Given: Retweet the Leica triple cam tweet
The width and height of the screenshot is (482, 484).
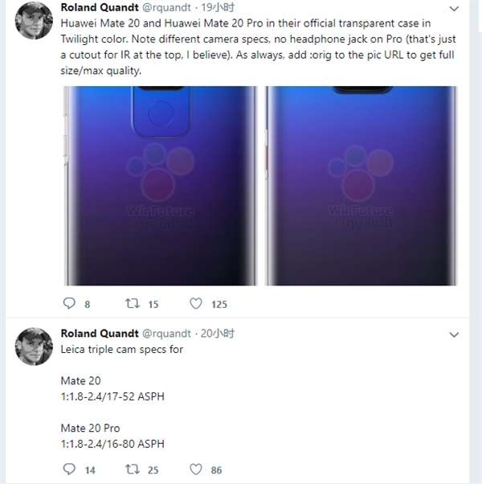Looking at the screenshot, I should [x=133, y=470].
